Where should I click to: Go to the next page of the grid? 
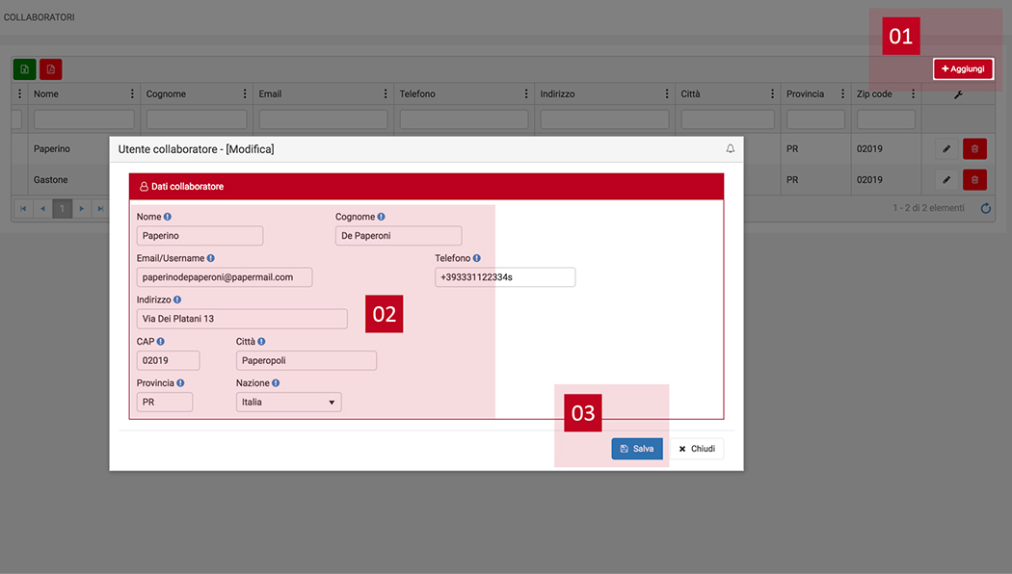coord(81,208)
